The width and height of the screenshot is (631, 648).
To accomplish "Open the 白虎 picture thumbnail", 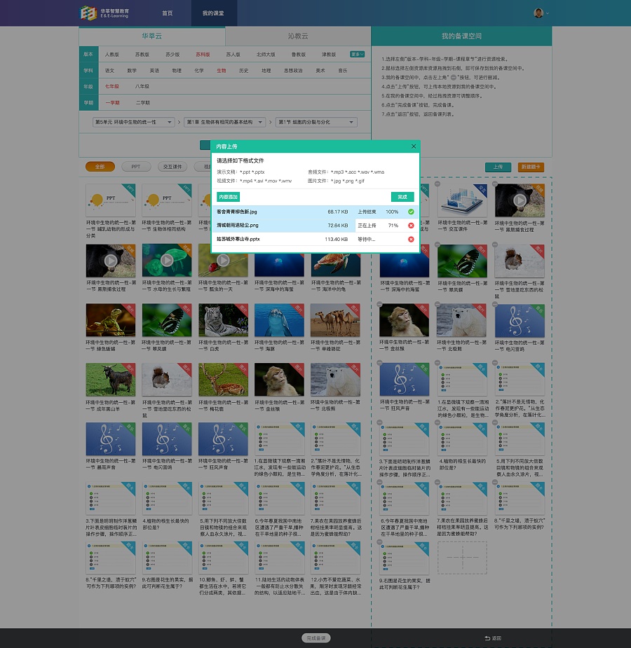I will pyautogui.click(x=223, y=320).
